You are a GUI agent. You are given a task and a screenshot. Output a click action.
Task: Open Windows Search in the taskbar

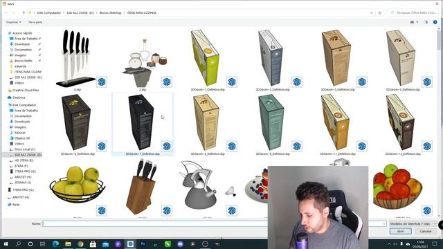tap(18, 244)
